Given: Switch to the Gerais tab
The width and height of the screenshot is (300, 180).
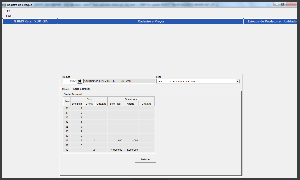Looking at the screenshot, I should point(66,89).
